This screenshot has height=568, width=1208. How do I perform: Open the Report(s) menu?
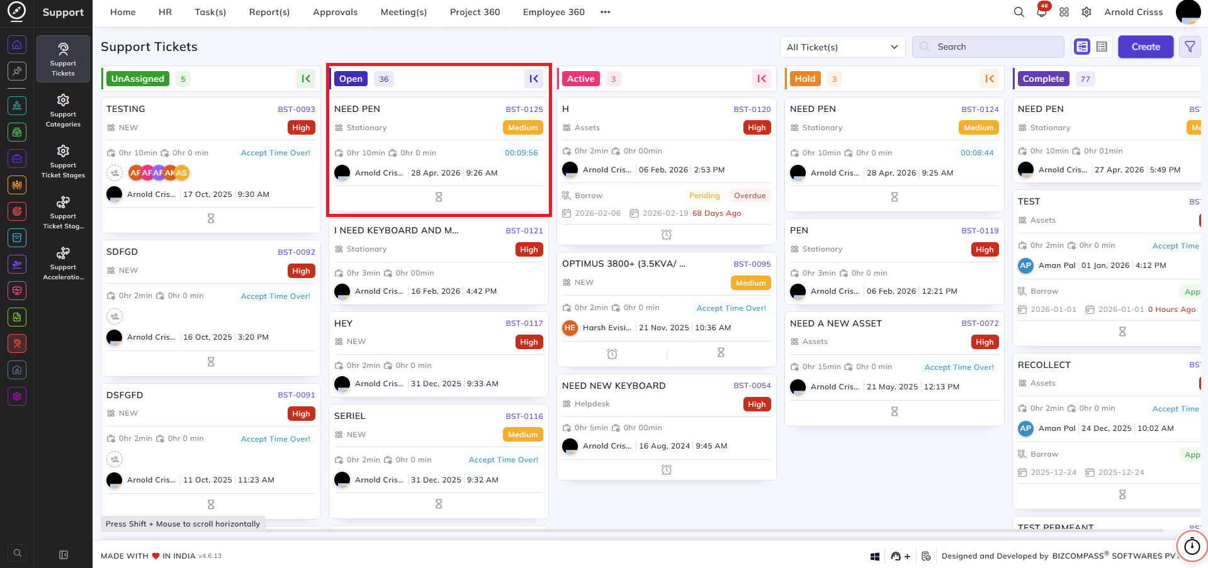(x=269, y=12)
